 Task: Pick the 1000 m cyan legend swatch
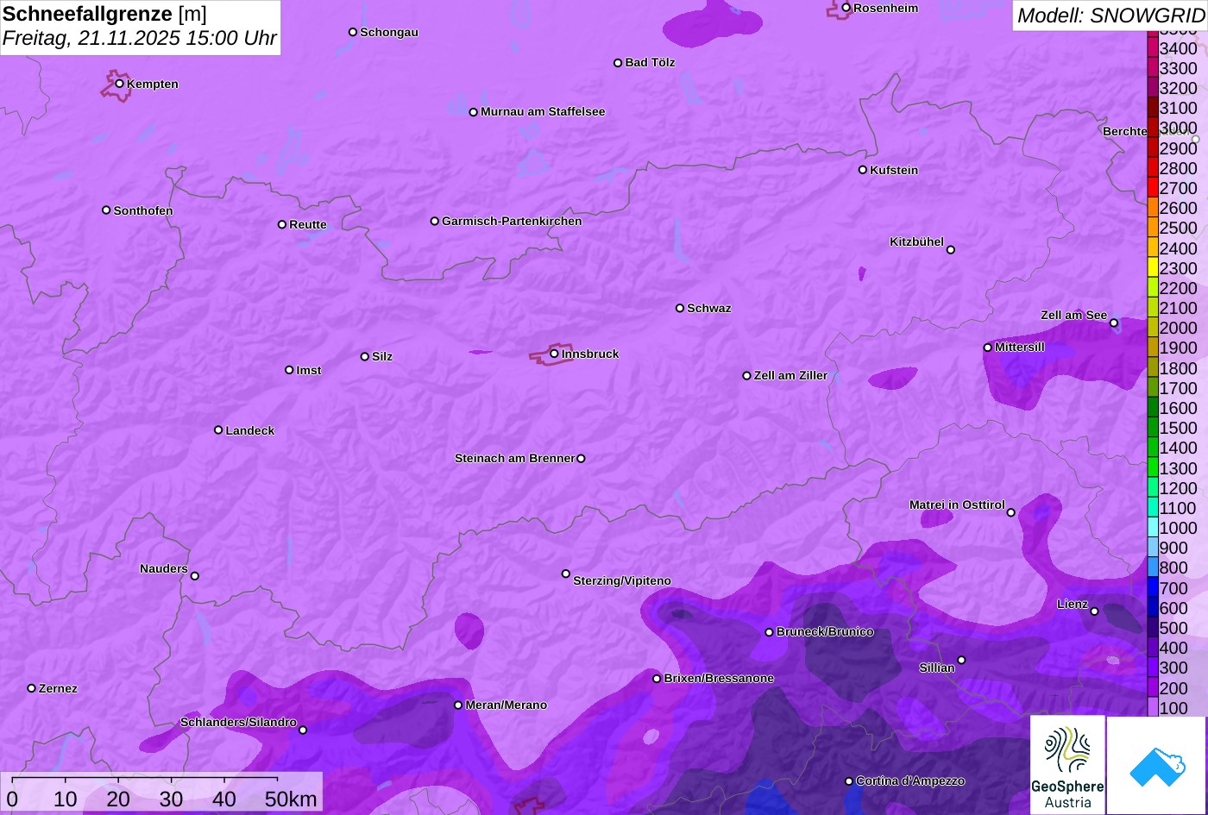click(1153, 527)
